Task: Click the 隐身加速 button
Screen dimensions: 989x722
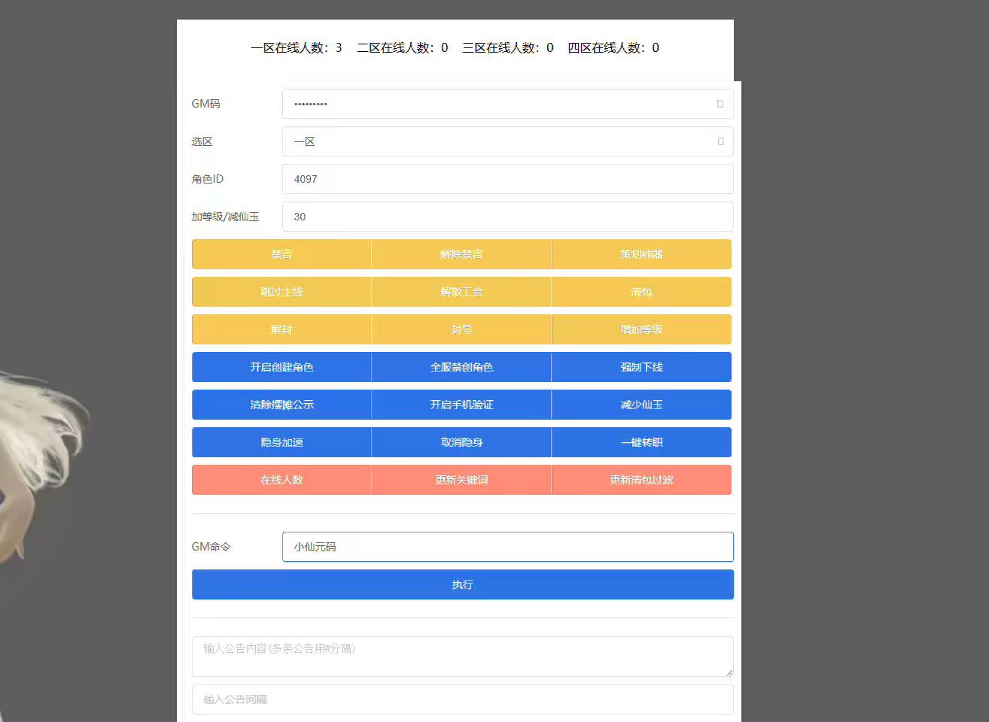Action: 281,442
